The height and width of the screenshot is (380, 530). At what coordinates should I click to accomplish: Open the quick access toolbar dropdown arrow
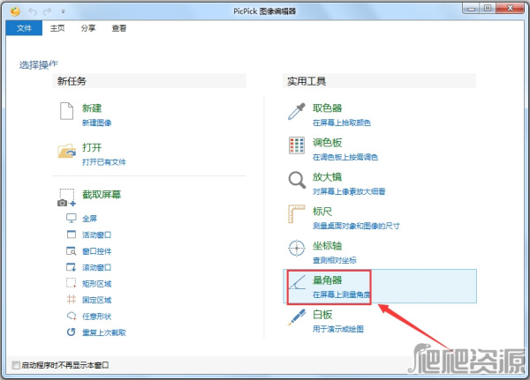point(63,11)
